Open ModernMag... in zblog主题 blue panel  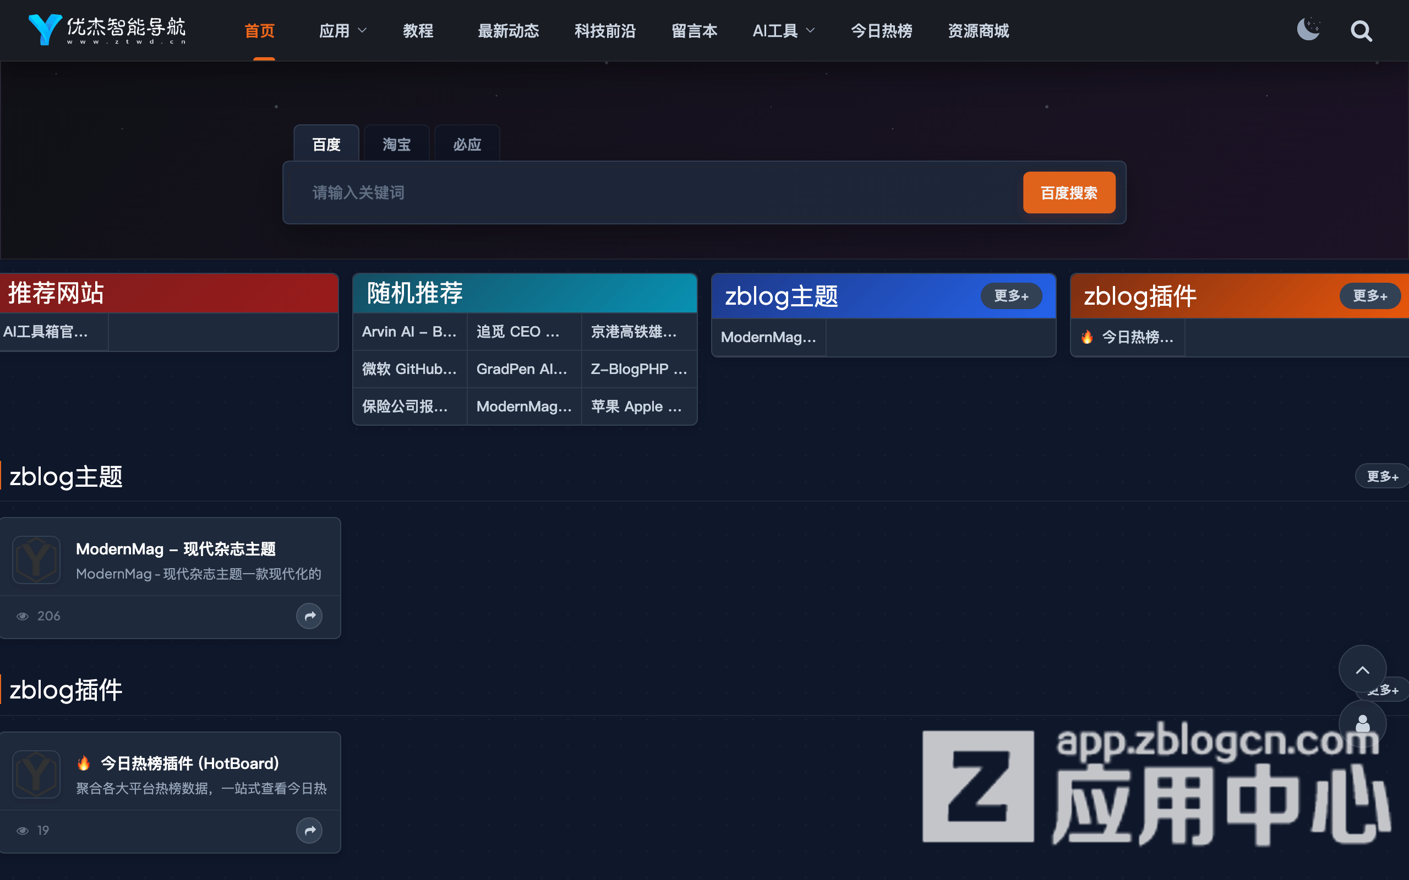click(768, 337)
